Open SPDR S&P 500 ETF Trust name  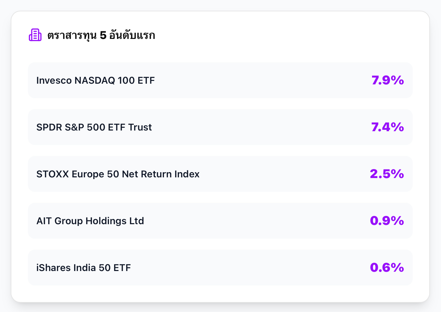tap(94, 127)
